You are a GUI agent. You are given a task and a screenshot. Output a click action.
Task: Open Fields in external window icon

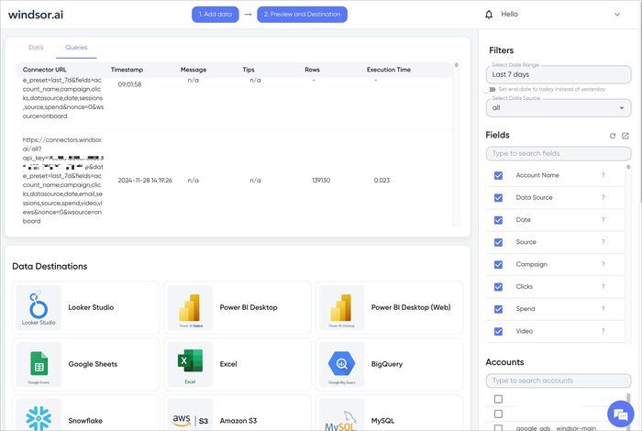click(x=625, y=136)
